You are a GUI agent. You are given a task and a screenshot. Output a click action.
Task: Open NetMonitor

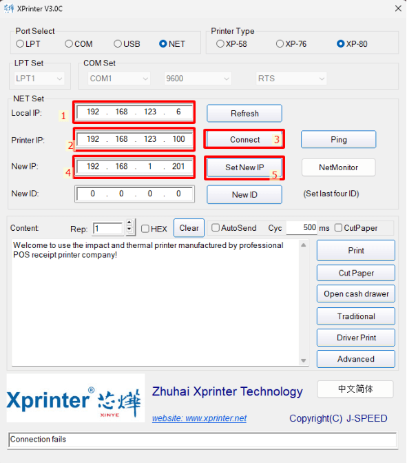tap(339, 167)
